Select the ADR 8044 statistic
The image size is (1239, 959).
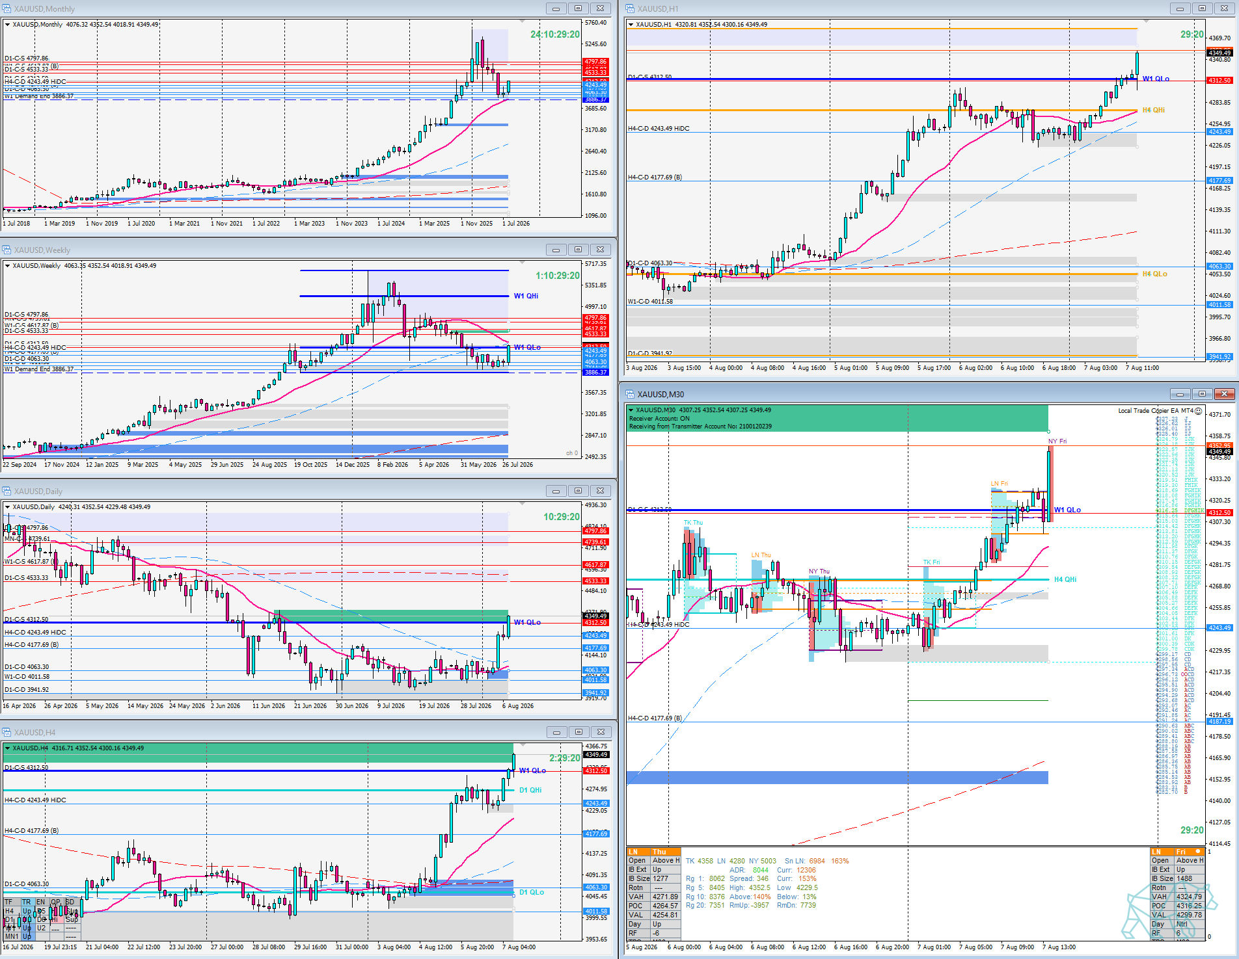[749, 871]
